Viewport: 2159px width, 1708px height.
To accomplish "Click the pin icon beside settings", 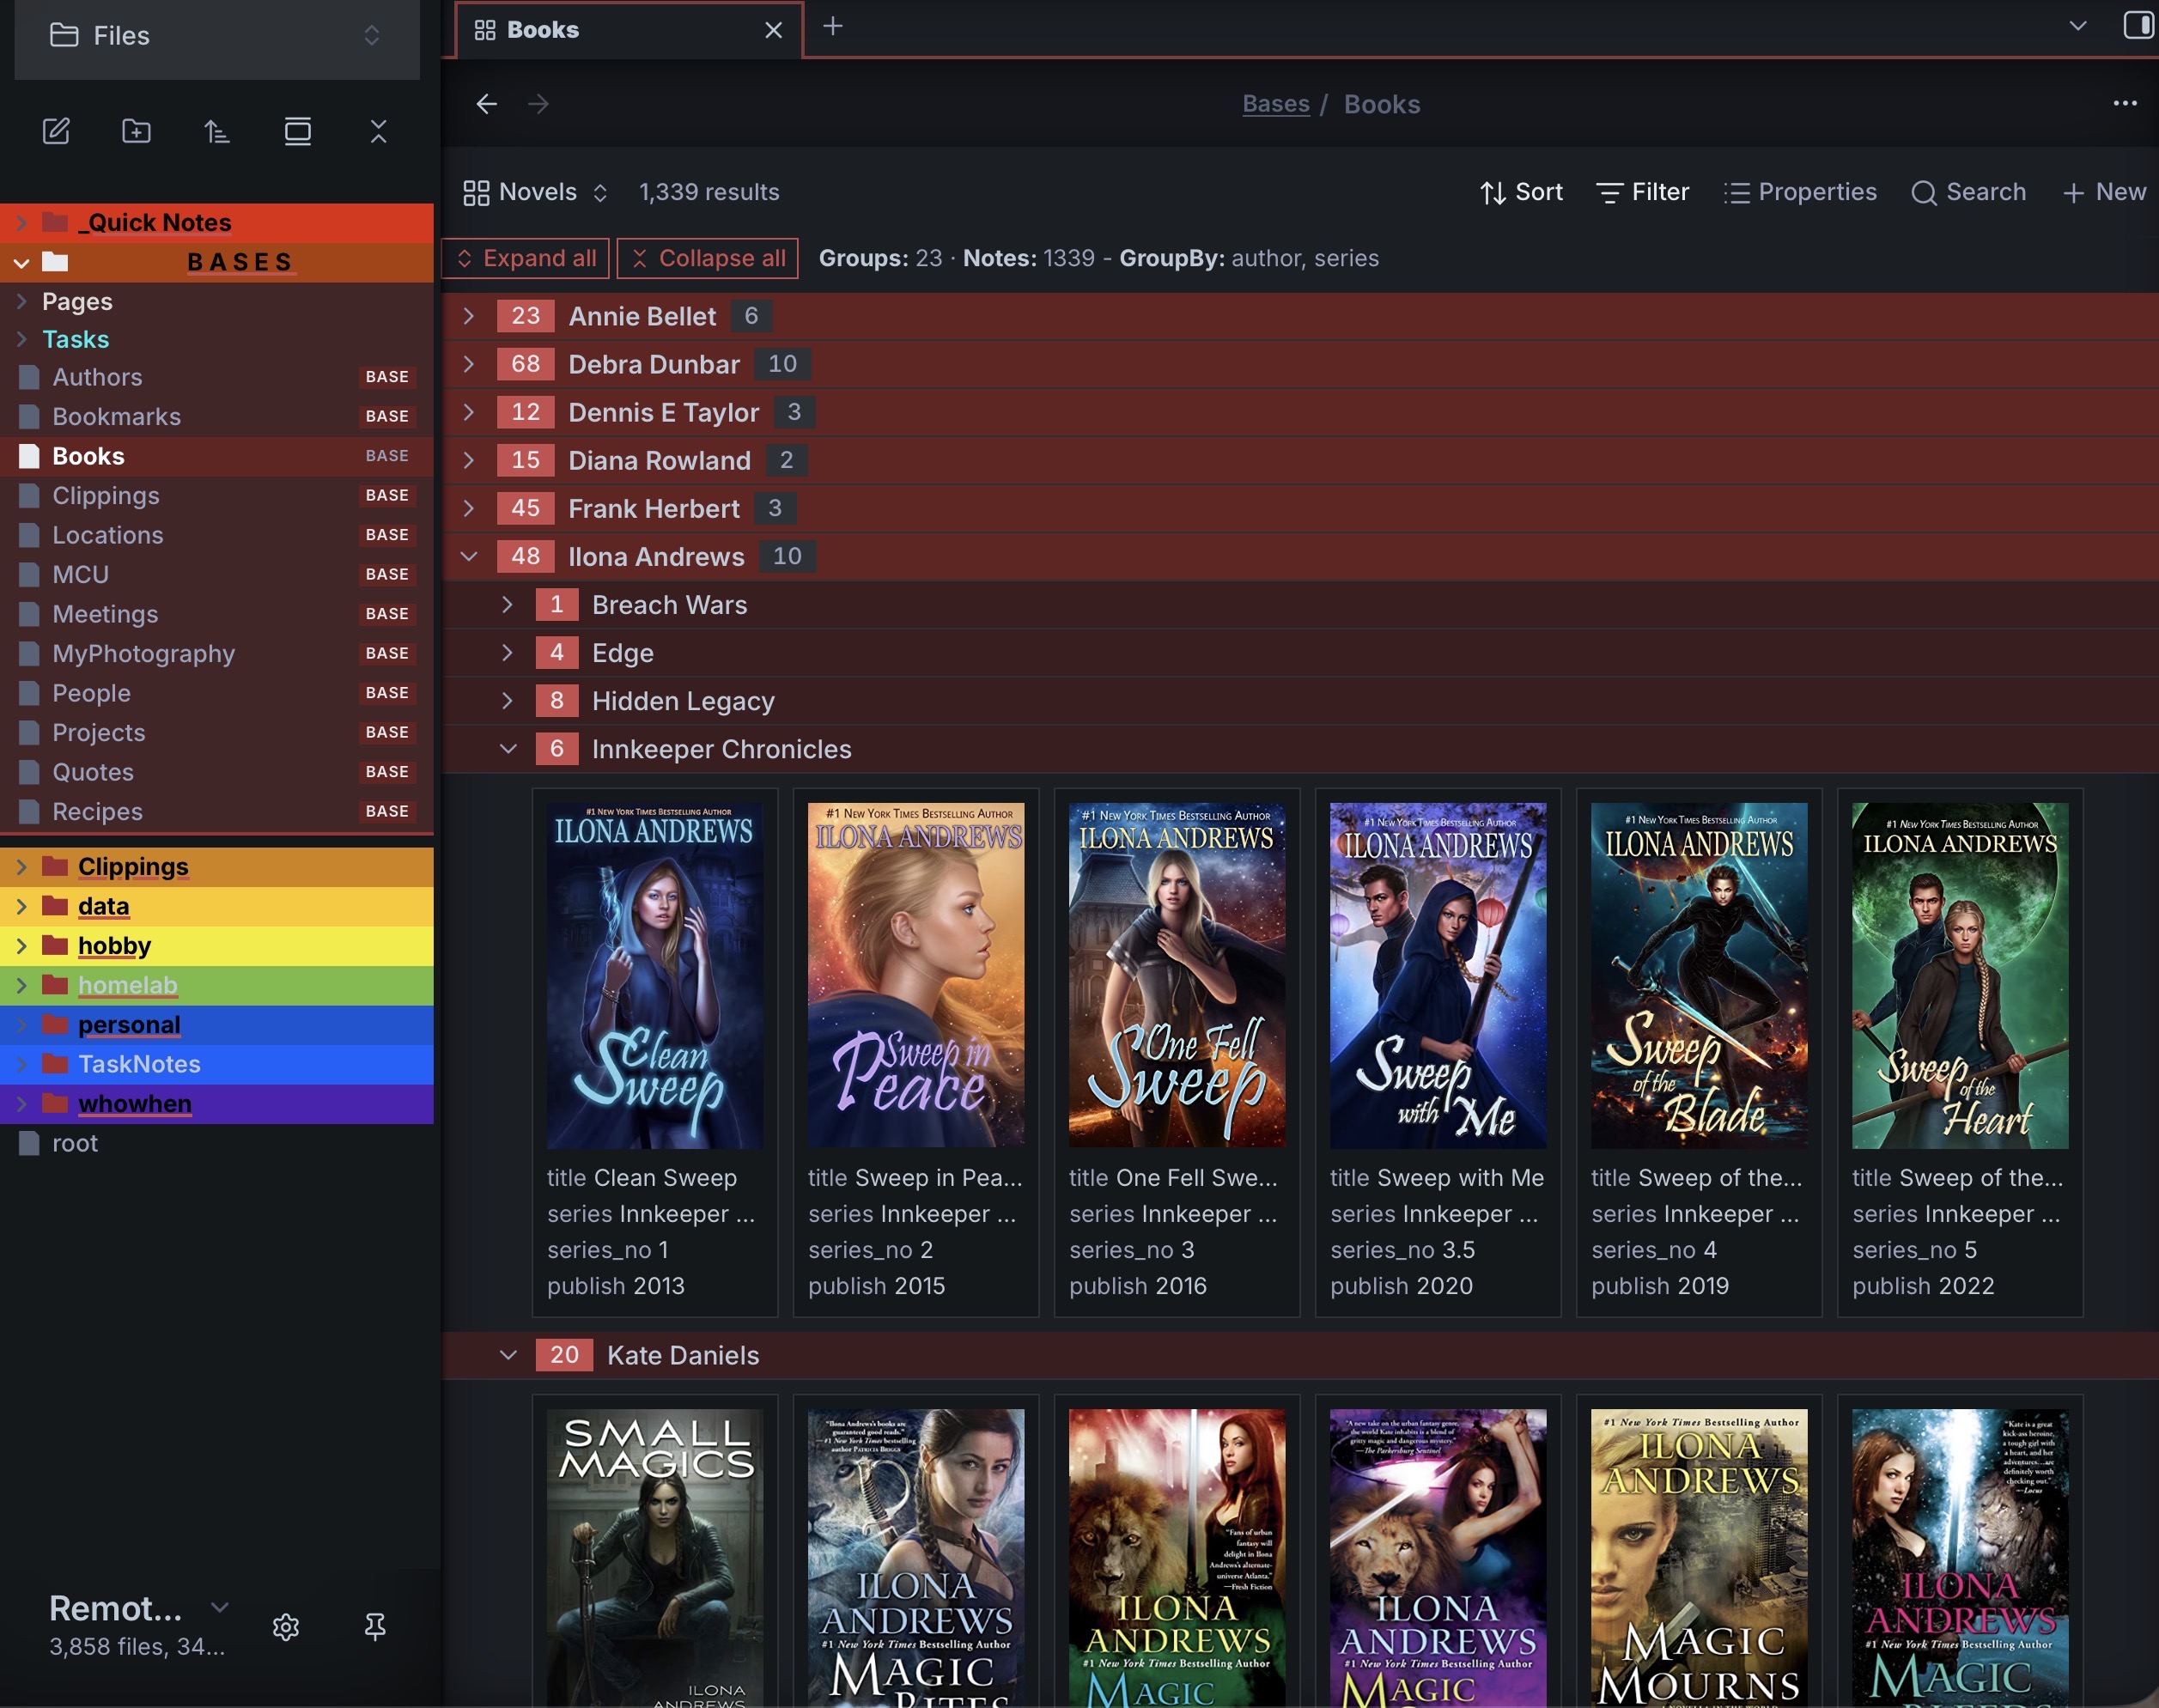I will (375, 1627).
